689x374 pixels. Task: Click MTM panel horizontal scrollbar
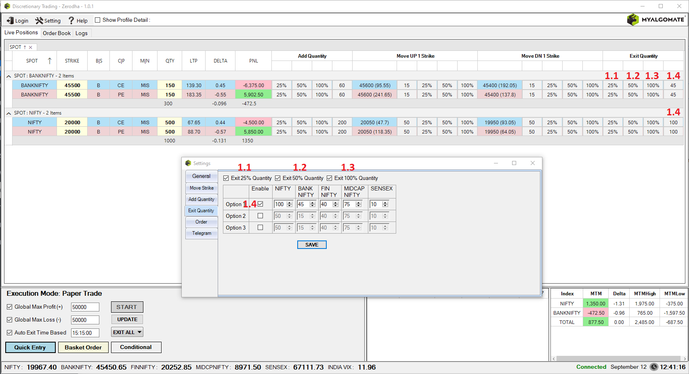619,358
